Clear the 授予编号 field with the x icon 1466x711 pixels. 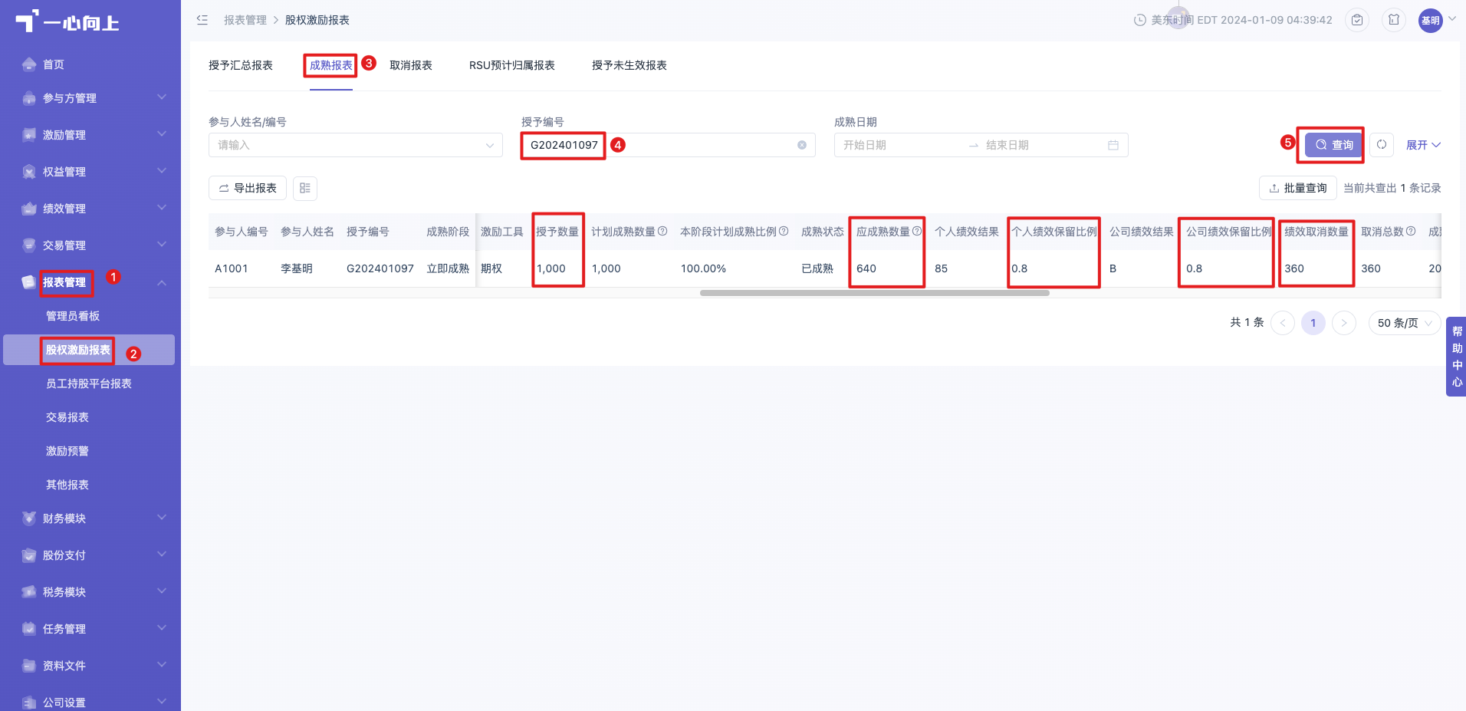click(x=802, y=145)
